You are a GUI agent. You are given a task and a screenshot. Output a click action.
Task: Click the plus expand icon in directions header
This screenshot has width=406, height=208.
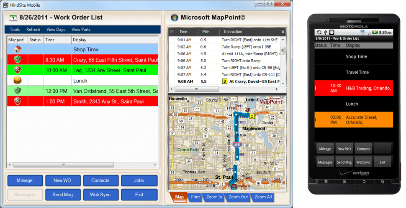[172, 32]
